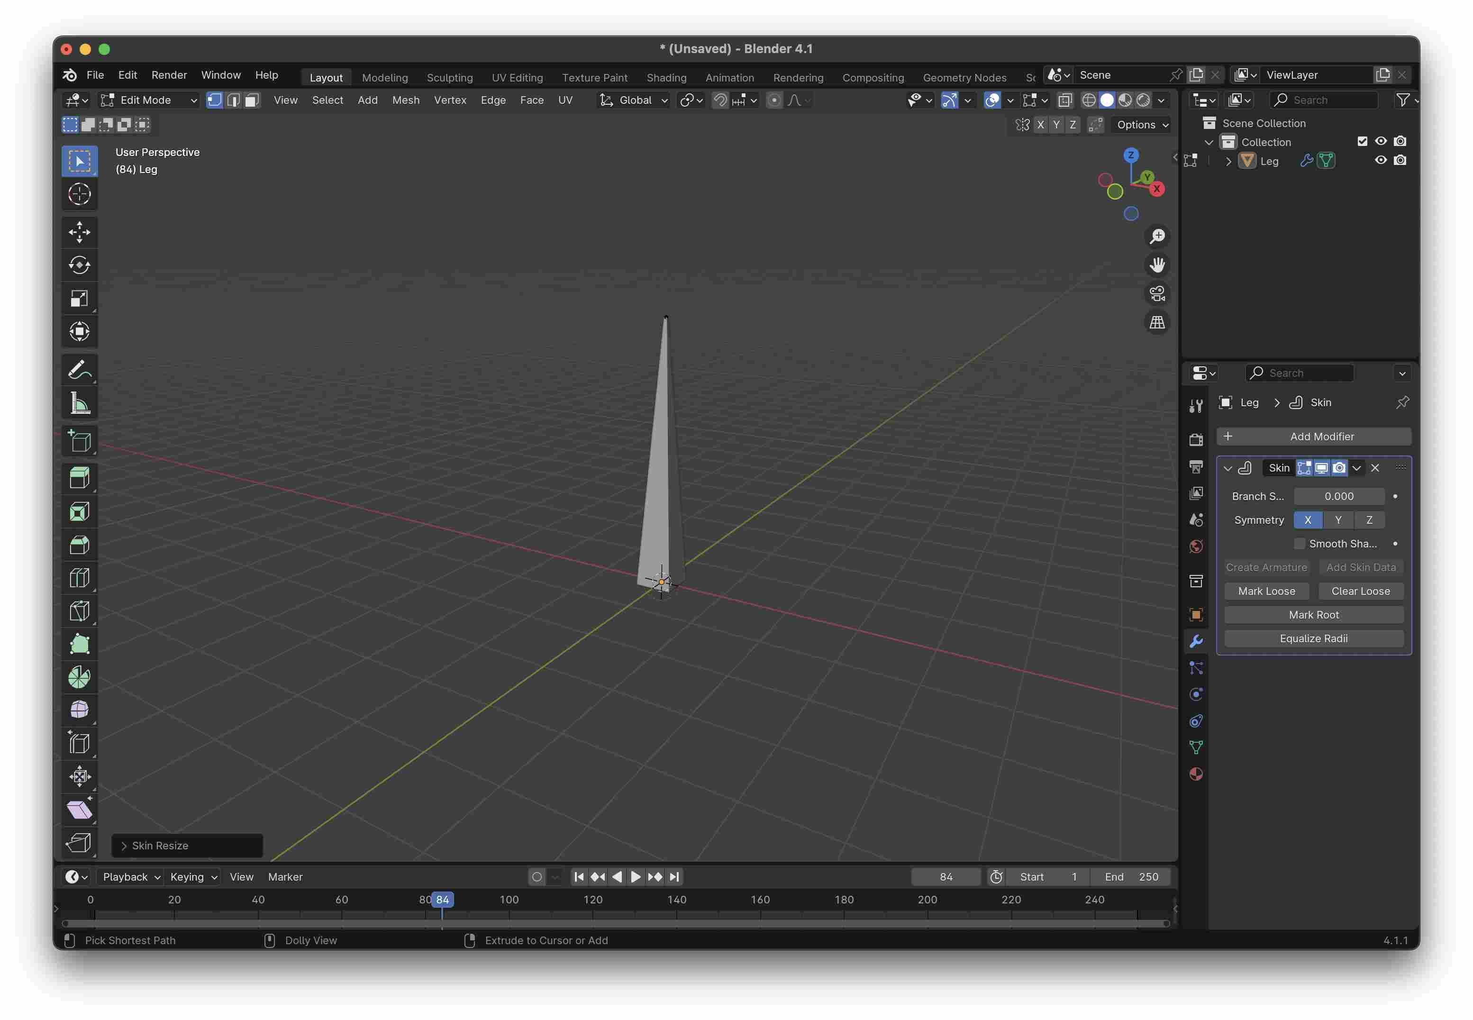1473x1020 pixels.
Task: Expand the Skin Resize operator panel
Action: (124, 846)
